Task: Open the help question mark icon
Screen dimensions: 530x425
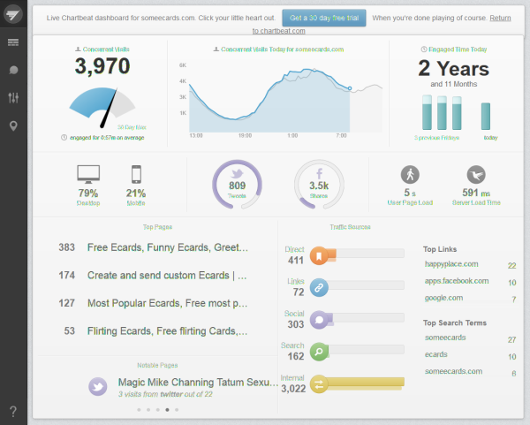Action: tap(13, 411)
